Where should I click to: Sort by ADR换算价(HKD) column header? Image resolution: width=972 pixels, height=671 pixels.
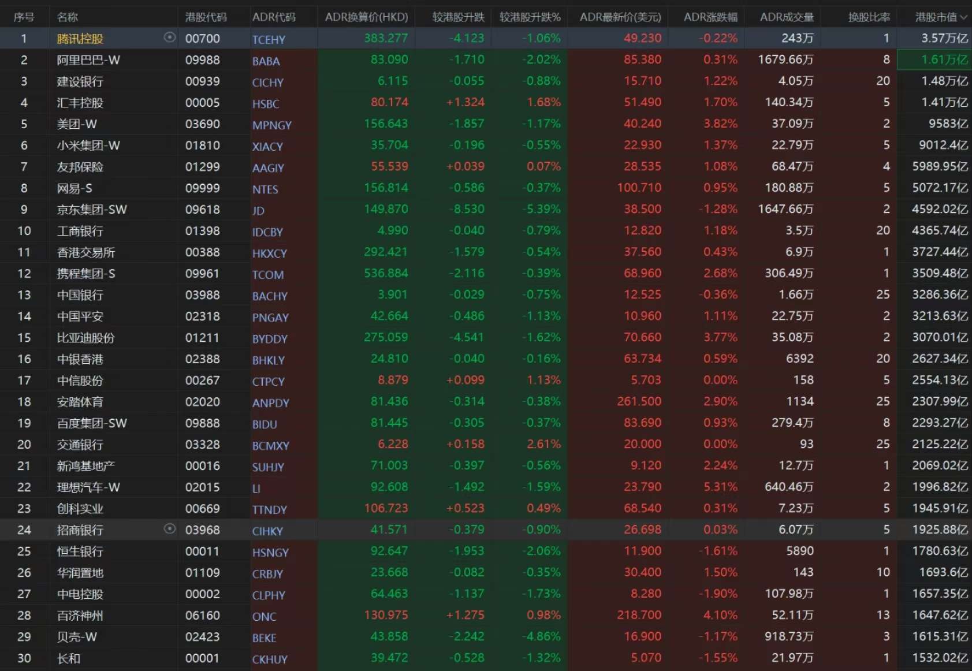click(366, 17)
